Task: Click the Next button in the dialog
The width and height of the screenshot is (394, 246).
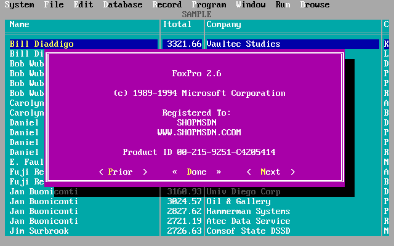Action: (x=271, y=172)
